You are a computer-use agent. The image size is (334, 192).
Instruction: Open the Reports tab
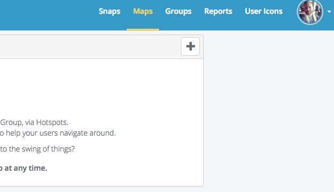coord(218,11)
